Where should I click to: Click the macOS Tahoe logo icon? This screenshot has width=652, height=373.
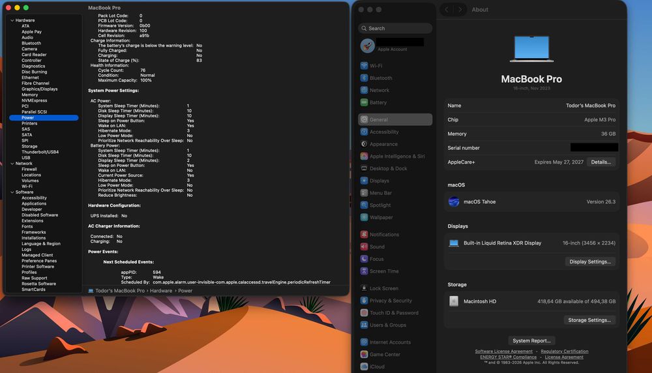pos(454,201)
